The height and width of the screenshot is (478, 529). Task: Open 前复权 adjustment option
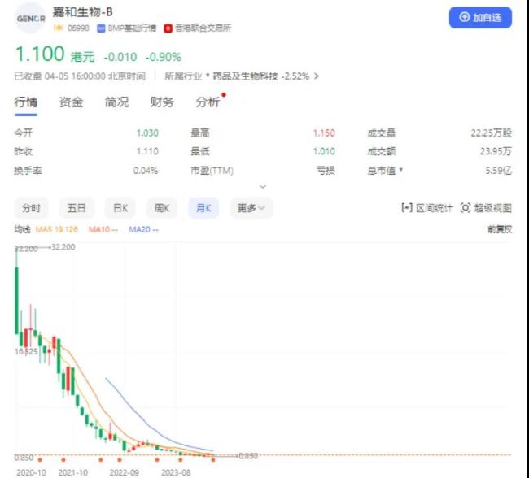tap(500, 229)
